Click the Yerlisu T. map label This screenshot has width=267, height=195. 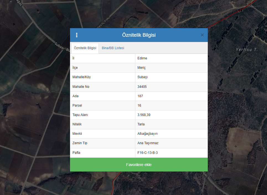(247, 50)
